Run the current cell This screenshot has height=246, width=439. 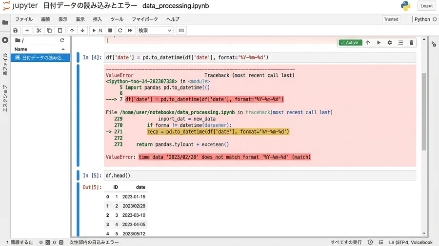94,31
